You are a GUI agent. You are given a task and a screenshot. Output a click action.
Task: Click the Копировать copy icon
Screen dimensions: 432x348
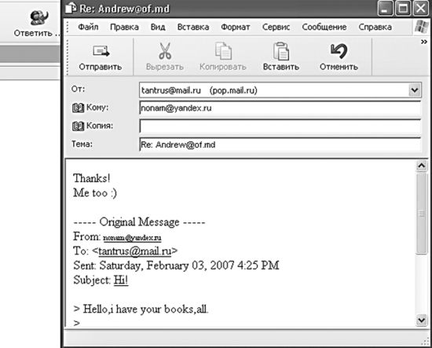click(223, 51)
